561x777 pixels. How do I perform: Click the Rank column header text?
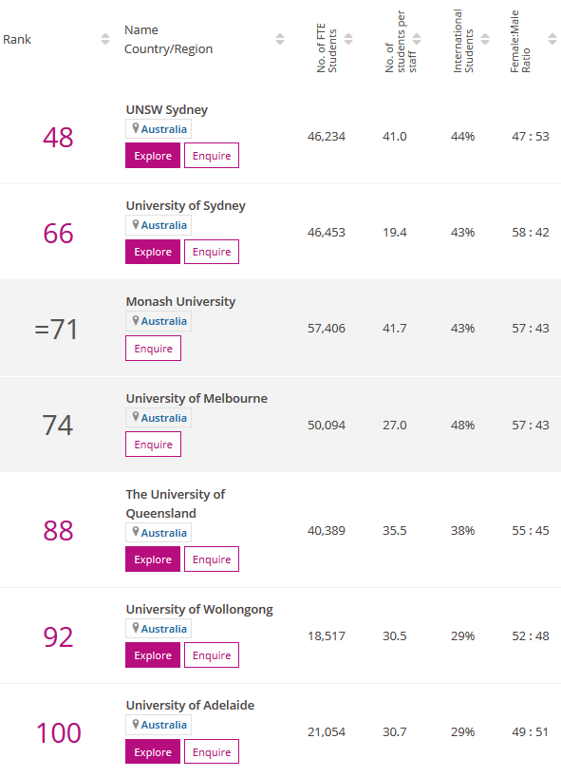click(17, 40)
